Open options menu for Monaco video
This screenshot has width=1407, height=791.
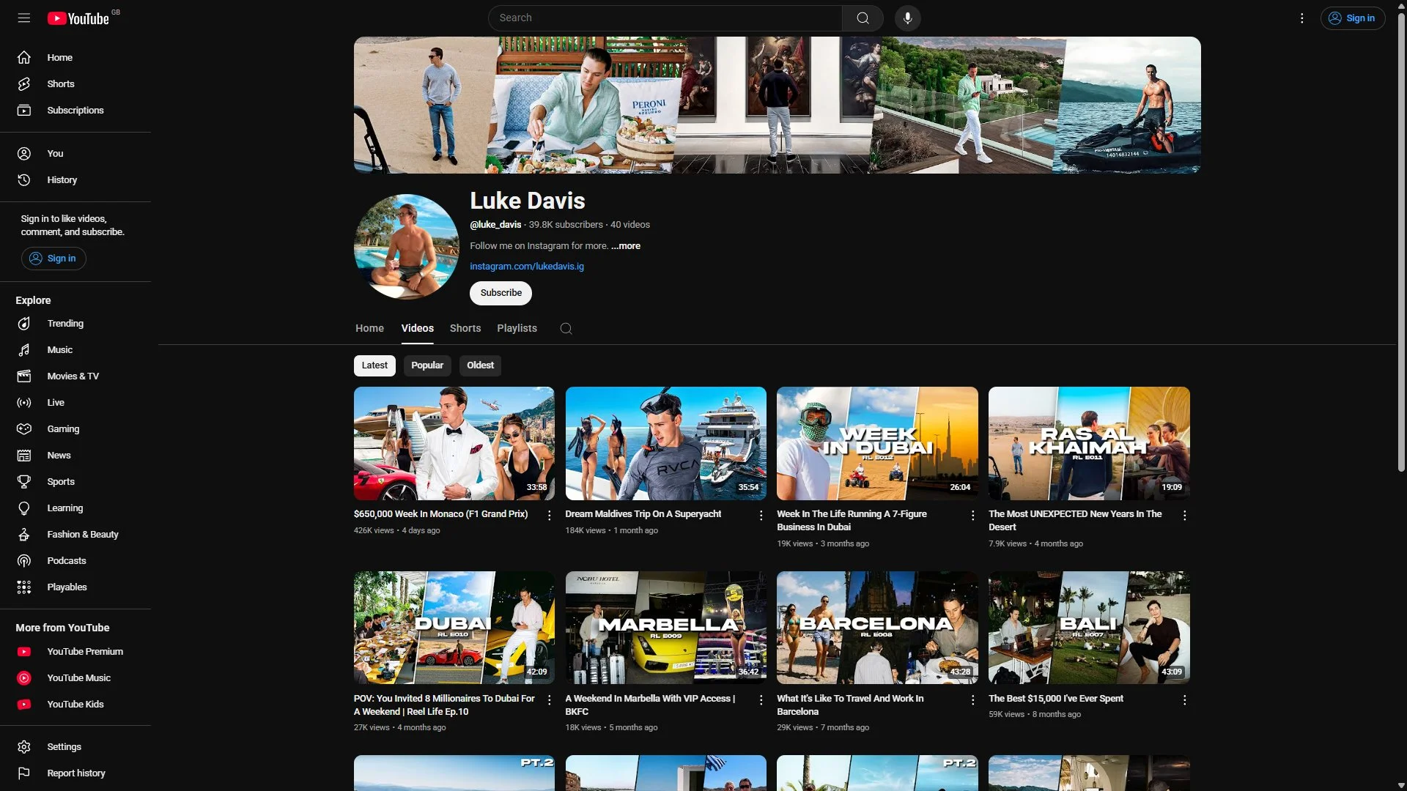549,516
